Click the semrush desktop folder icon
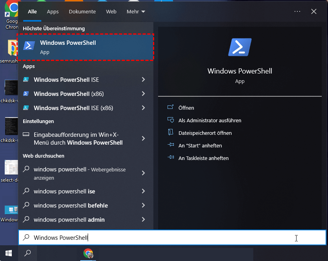The height and width of the screenshot is (261, 328). (x=13, y=48)
